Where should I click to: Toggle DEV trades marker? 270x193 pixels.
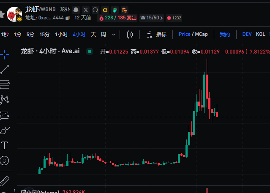coord(247,34)
